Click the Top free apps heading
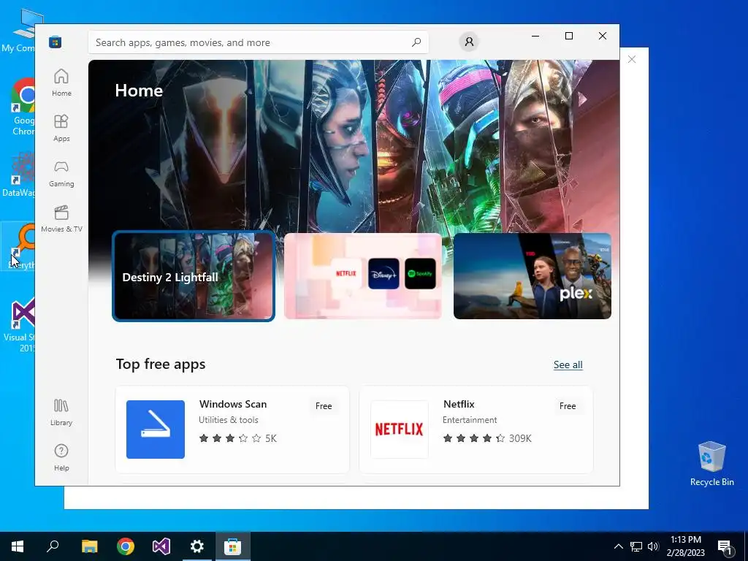 161,364
